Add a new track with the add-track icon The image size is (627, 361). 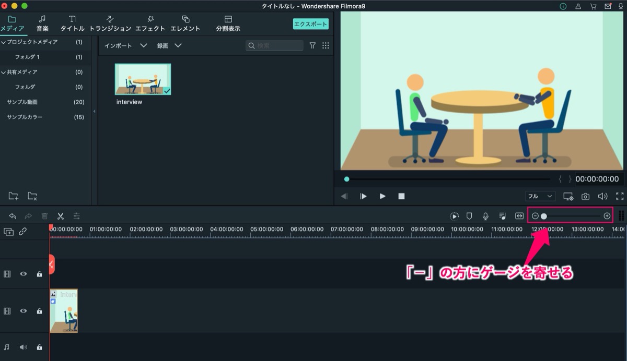pos(9,232)
